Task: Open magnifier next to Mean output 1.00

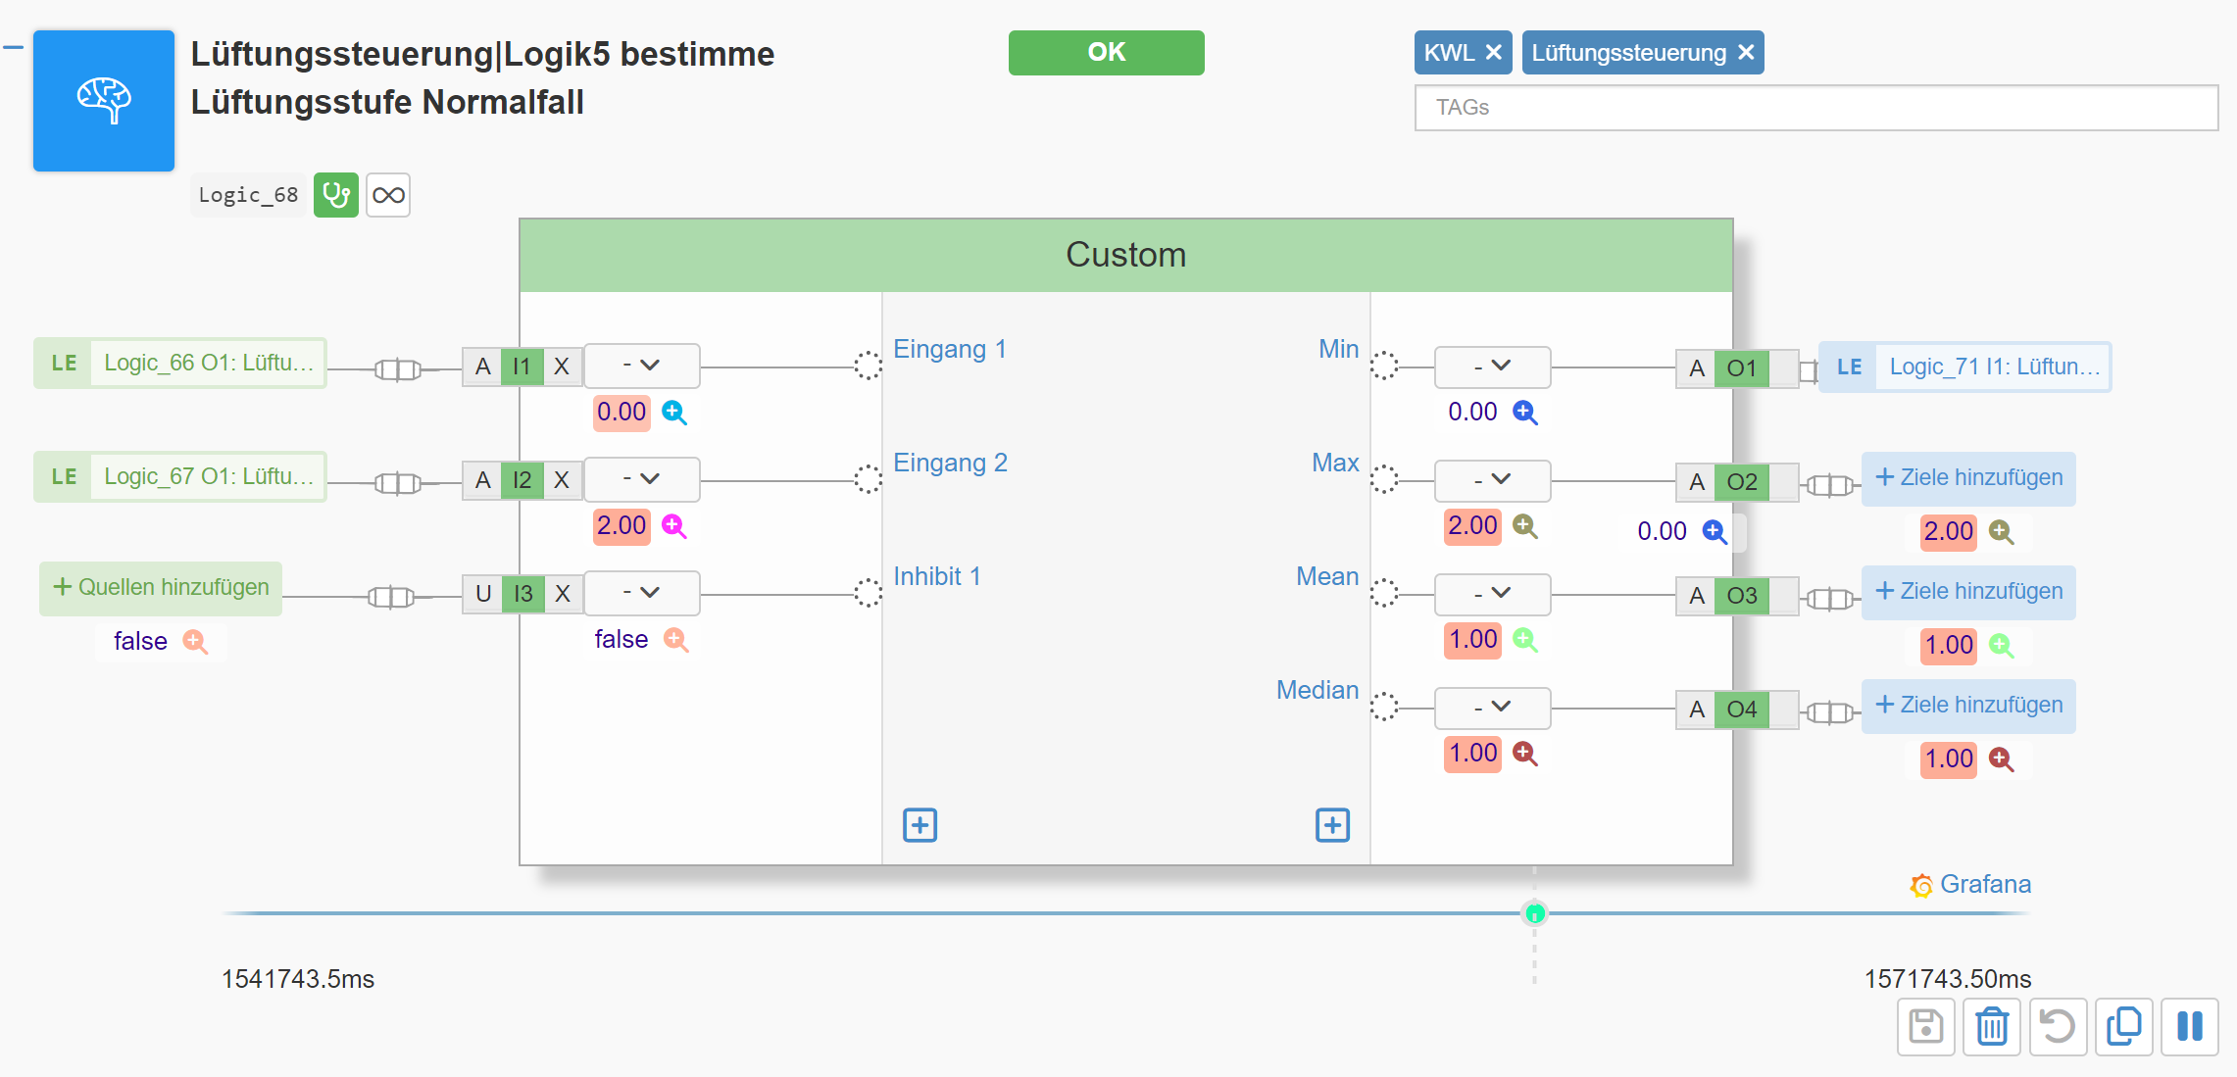Action: 1525,640
